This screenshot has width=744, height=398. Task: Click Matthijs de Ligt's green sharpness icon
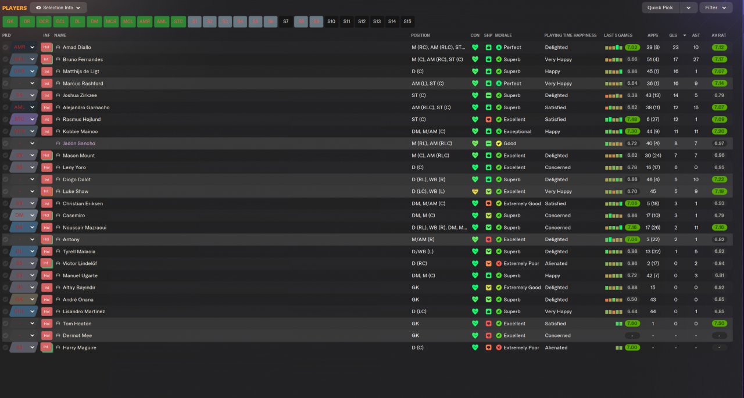[x=489, y=71]
